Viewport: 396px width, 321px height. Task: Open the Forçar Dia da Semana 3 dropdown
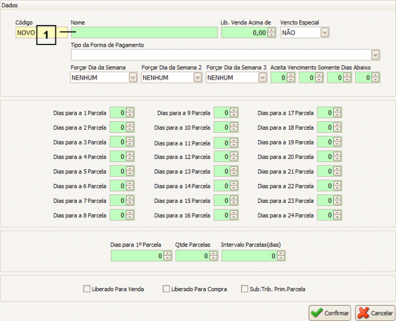coord(262,77)
